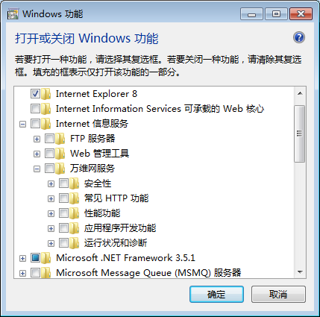Click folder icon beside 安全性
Screen dimensions: 320x317
pos(75,183)
